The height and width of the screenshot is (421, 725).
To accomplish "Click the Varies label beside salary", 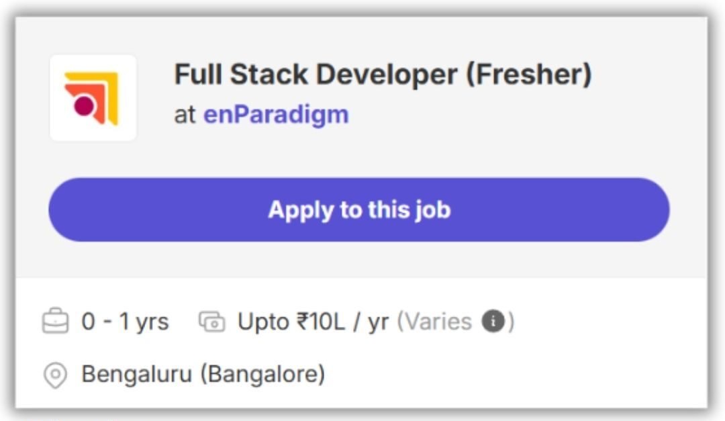I will click(x=435, y=321).
